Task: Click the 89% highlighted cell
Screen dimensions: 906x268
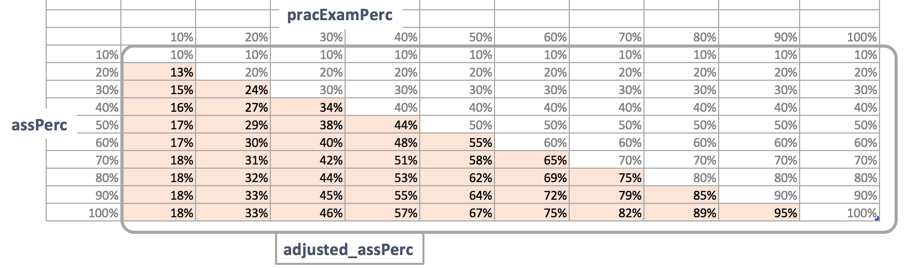Action: point(681,213)
